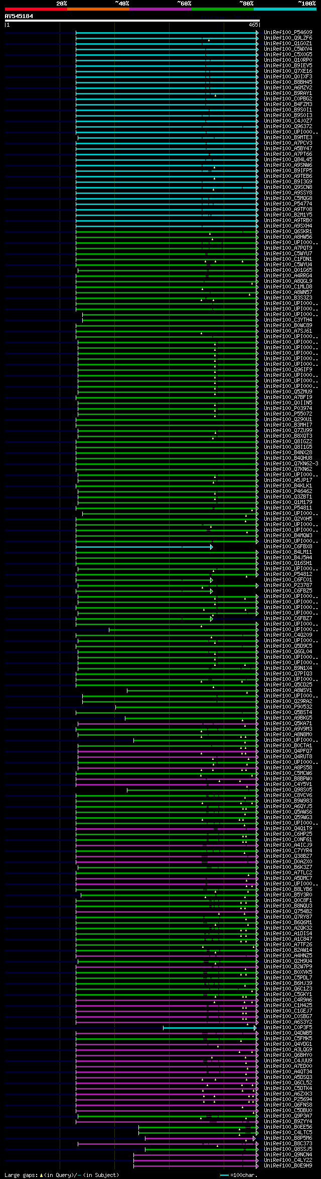Select hit label UniRef100_C6FBX8

(288, 547)
